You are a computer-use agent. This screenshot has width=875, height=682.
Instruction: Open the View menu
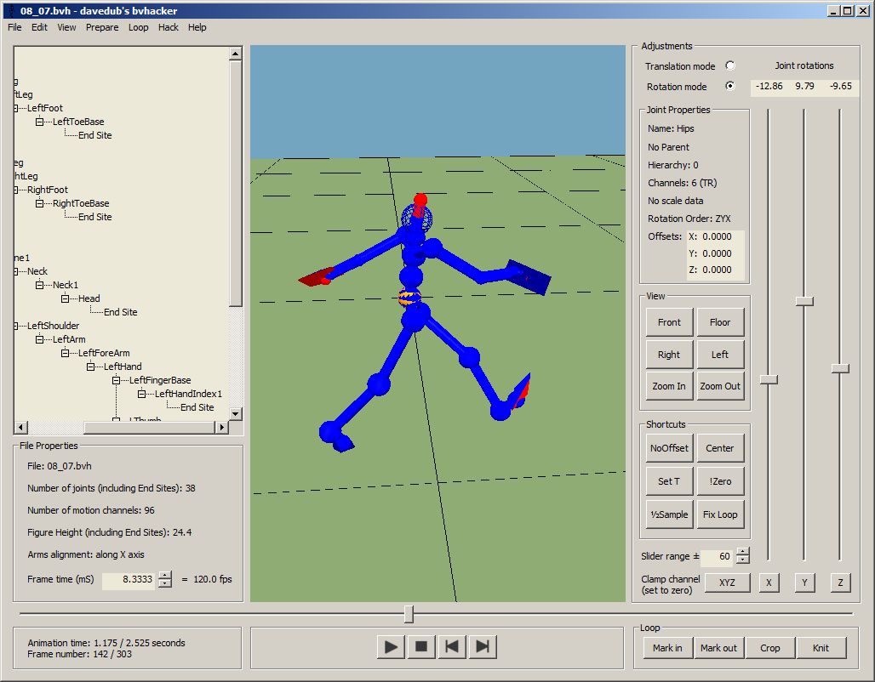(x=66, y=27)
